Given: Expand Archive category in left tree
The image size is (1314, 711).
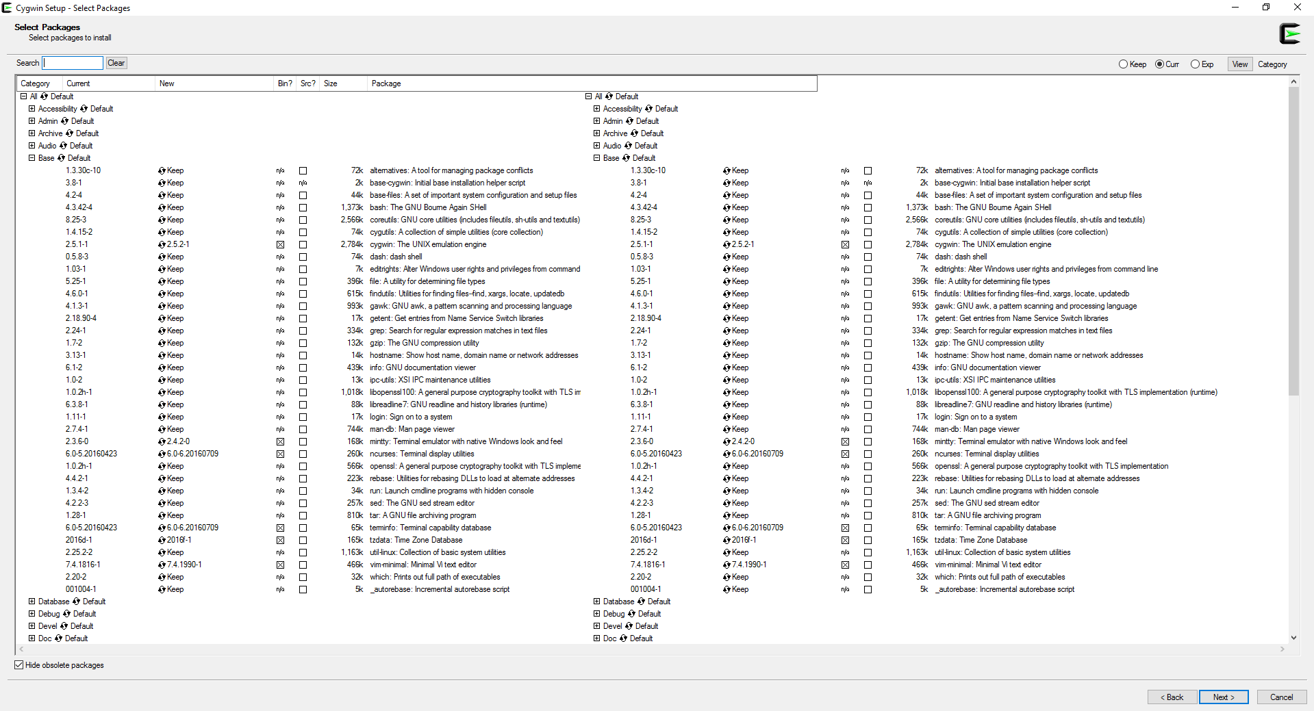Looking at the screenshot, I should pyautogui.click(x=31, y=133).
